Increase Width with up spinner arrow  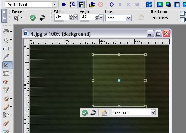coord(71,16)
